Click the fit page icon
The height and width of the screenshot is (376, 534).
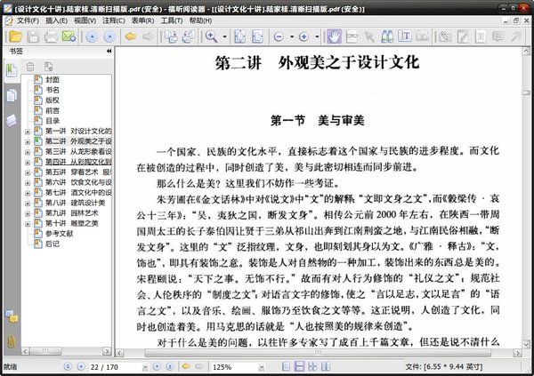tap(239, 36)
